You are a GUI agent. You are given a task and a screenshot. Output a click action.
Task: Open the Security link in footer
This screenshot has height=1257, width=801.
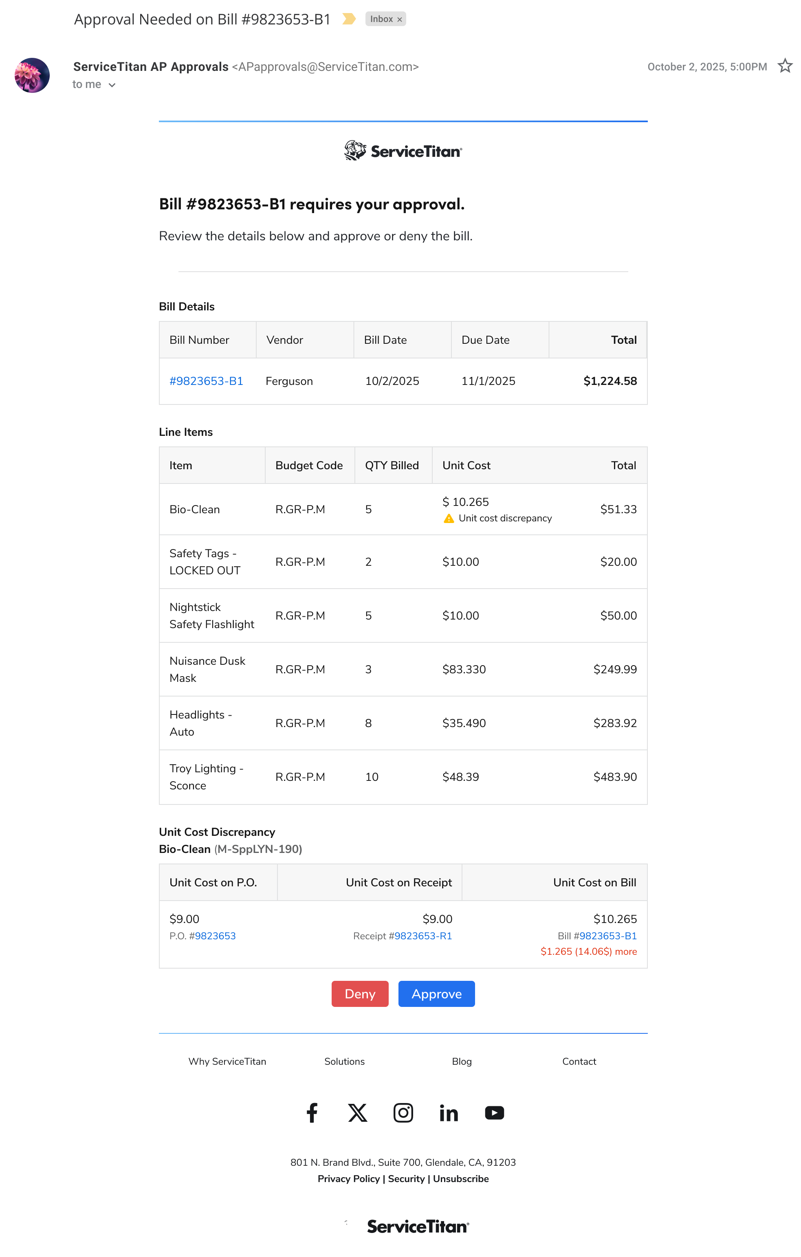[406, 1179]
